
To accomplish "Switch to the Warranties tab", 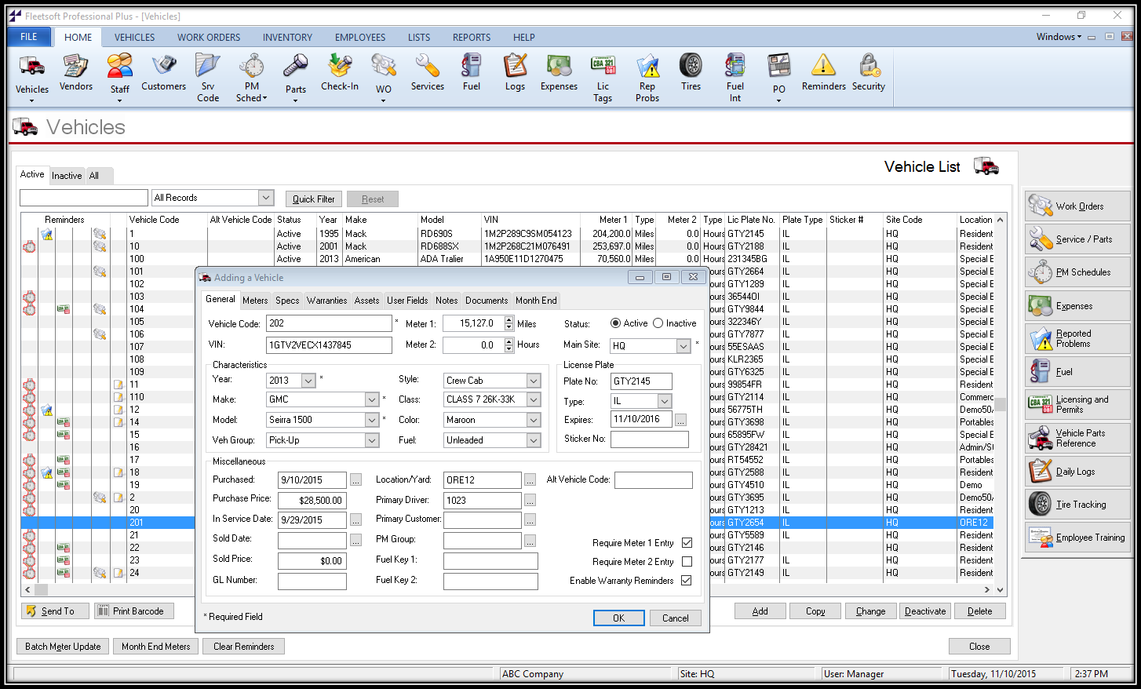I will (x=326, y=301).
